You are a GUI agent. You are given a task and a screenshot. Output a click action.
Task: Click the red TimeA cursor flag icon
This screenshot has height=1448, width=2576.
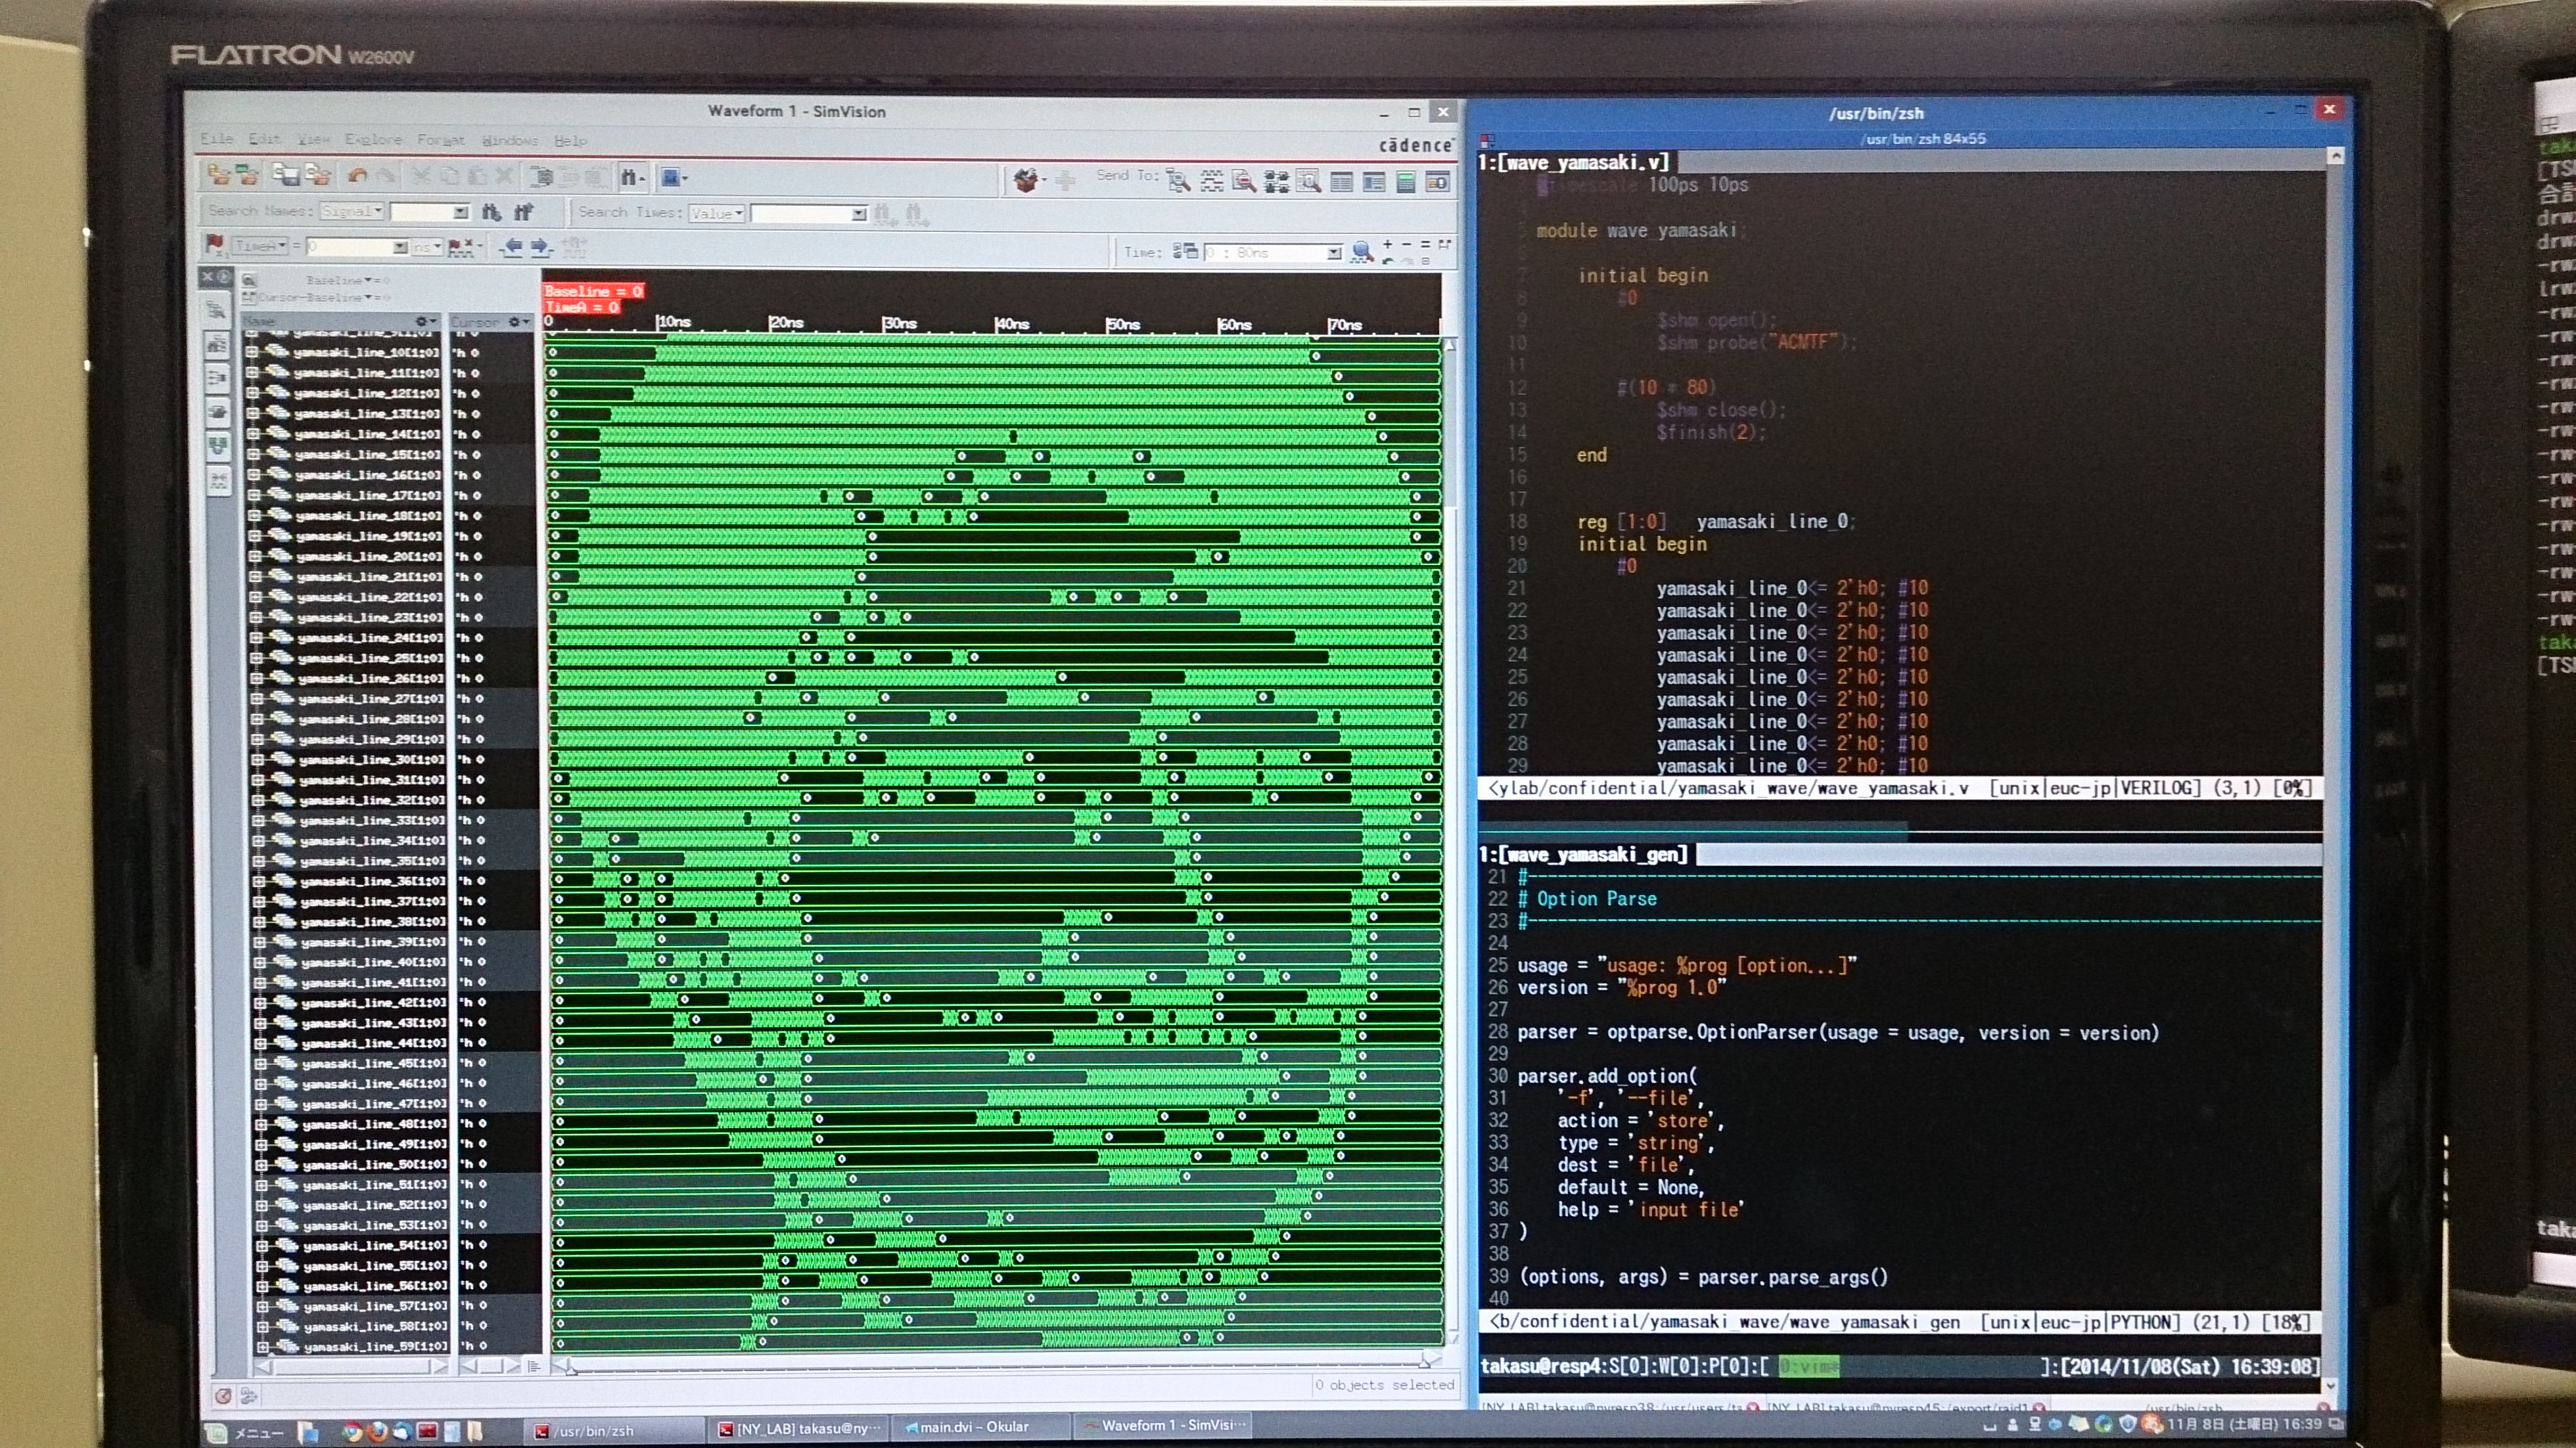(213, 244)
